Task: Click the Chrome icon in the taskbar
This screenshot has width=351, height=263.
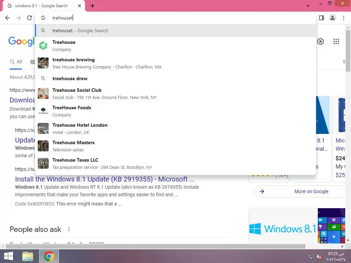Action: point(49,256)
